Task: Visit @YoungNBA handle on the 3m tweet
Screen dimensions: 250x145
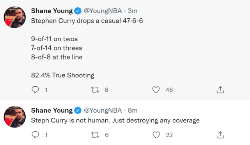Action: [x=103, y=11]
